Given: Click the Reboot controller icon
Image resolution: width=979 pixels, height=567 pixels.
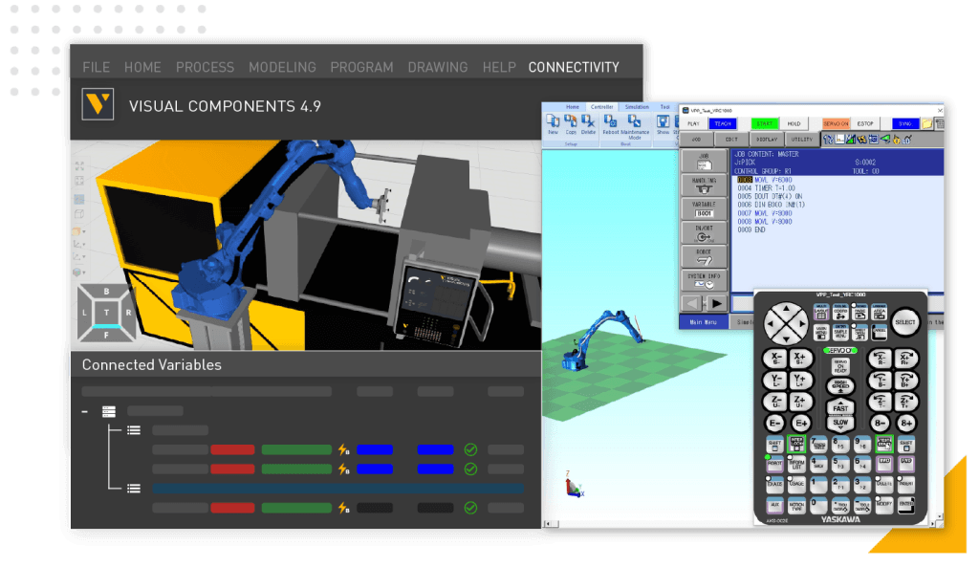Looking at the screenshot, I should point(609,124).
